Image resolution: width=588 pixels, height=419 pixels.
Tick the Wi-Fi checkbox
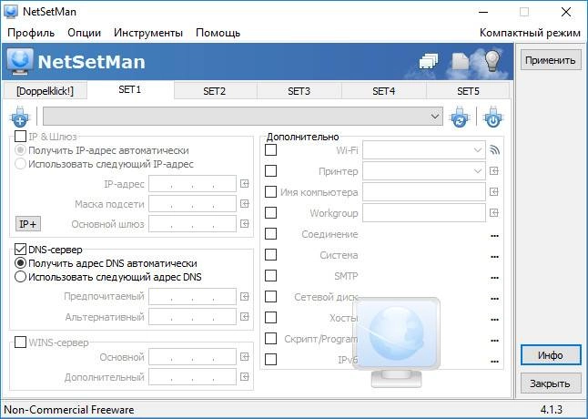(x=270, y=150)
